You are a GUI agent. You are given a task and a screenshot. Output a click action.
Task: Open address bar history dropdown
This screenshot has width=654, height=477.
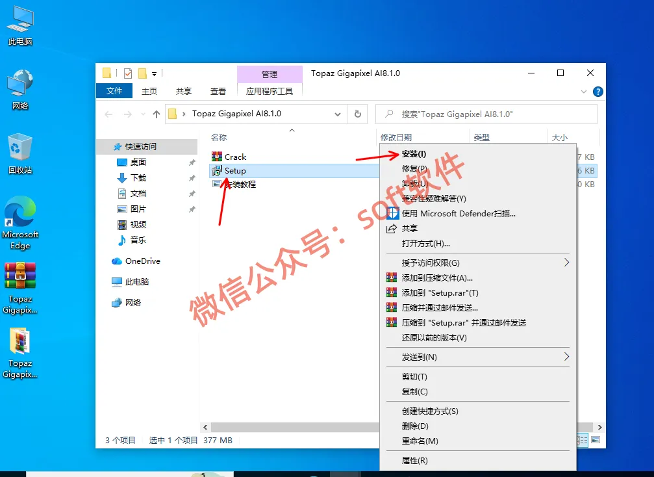click(x=338, y=114)
